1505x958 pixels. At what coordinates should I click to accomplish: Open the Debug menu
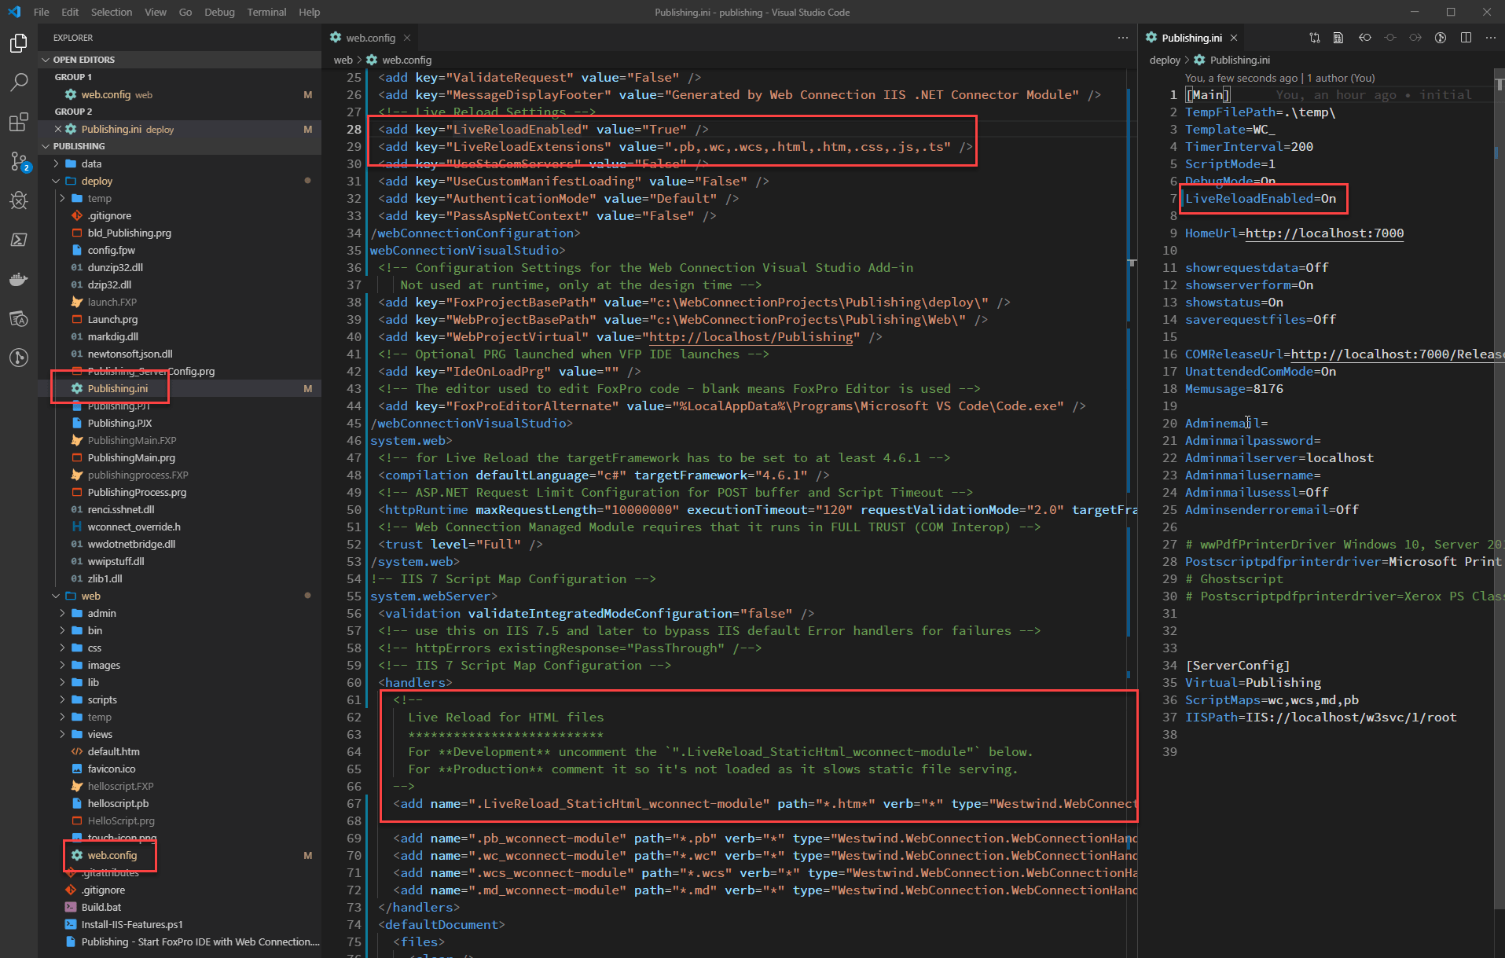tap(219, 12)
